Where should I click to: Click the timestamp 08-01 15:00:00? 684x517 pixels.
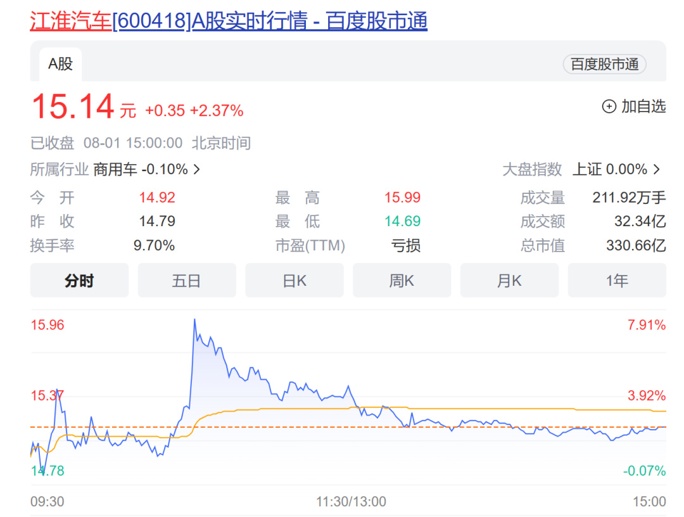click(x=133, y=143)
